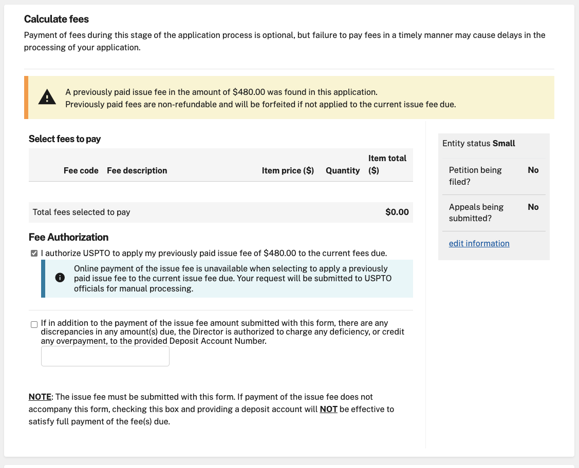Click the Quantity column header
Screen dimensions: 579x468
pyautogui.click(x=343, y=170)
